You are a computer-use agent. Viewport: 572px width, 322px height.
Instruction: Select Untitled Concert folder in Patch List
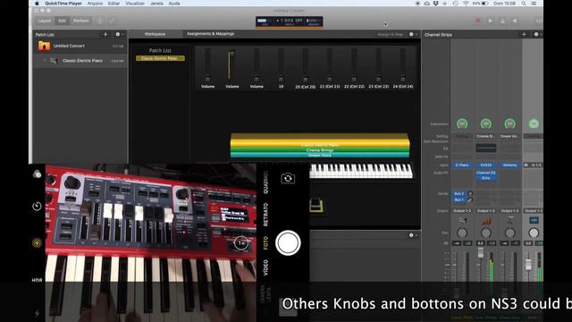click(x=80, y=46)
